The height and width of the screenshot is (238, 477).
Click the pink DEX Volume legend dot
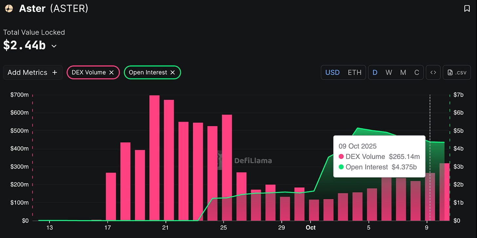[341, 157]
